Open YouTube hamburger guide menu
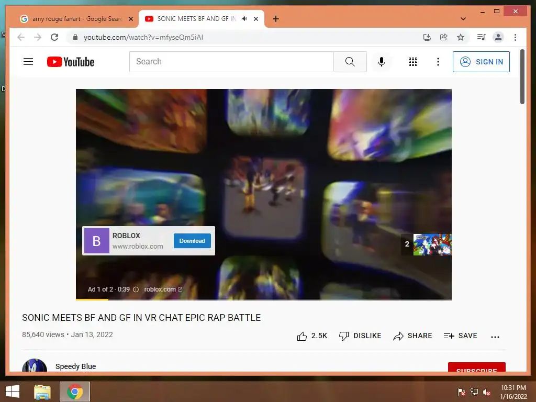Image resolution: width=536 pixels, height=402 pixels. click(x=28, y=62)
